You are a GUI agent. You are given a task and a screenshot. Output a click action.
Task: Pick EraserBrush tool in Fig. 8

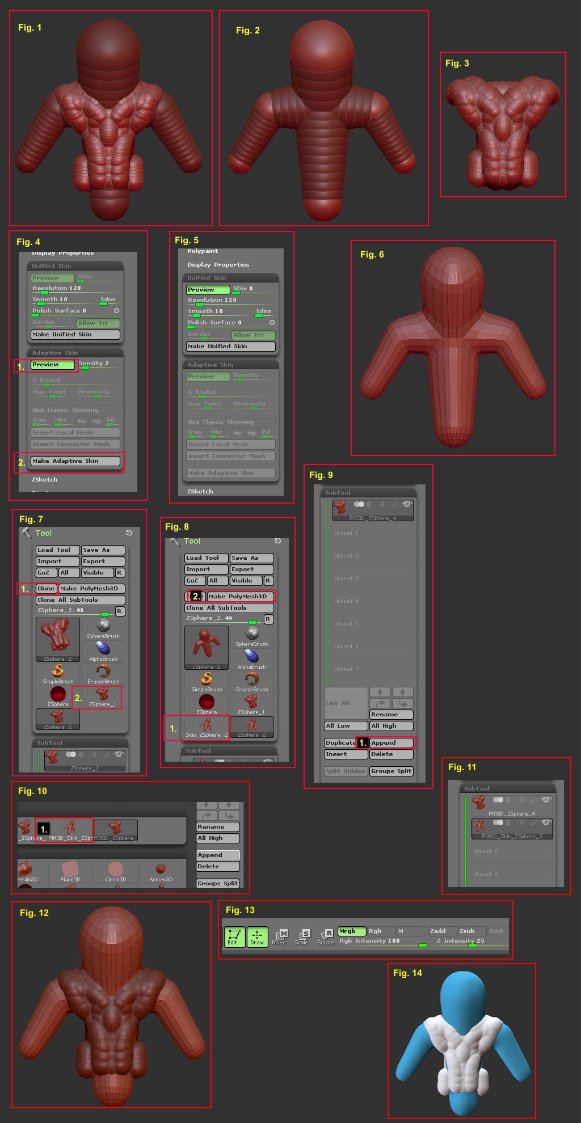tap(252, 682)
